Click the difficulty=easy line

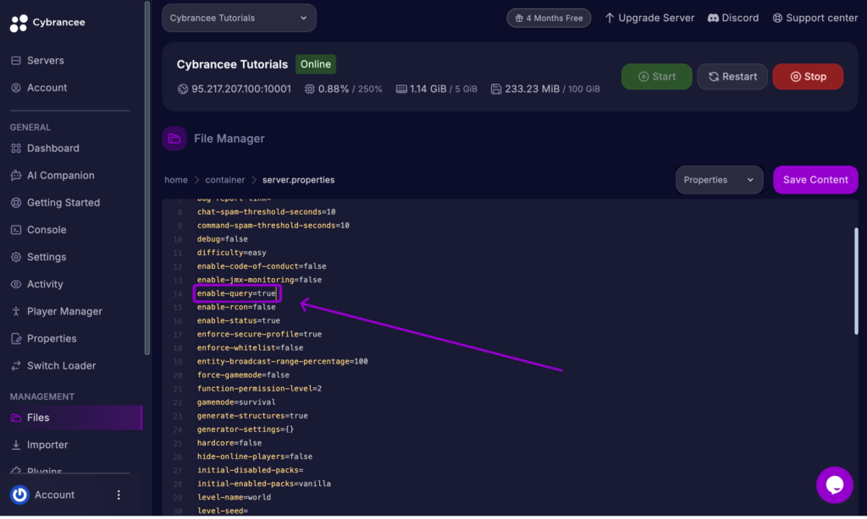[232, 253]
